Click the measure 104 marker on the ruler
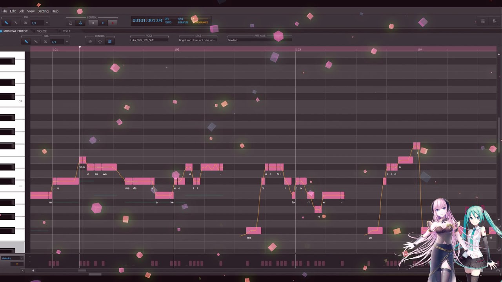The image size is (502, 282). 420,49
